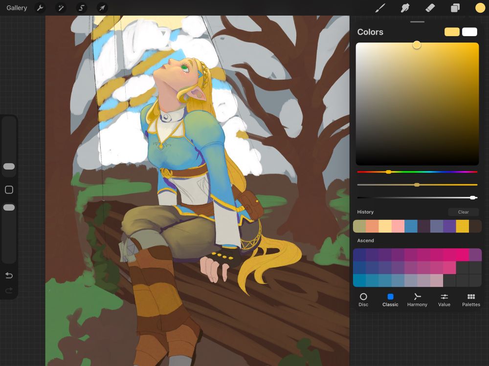This screenshot has height=366, width=489.
Task: Open the Palettes tab
Action: point(471,300)
